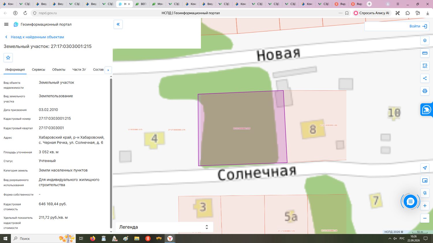
Task: Click the Войти login button
Action: point(418,26)
